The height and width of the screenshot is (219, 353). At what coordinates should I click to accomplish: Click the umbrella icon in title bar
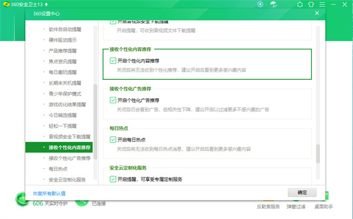tap(274, 4)
